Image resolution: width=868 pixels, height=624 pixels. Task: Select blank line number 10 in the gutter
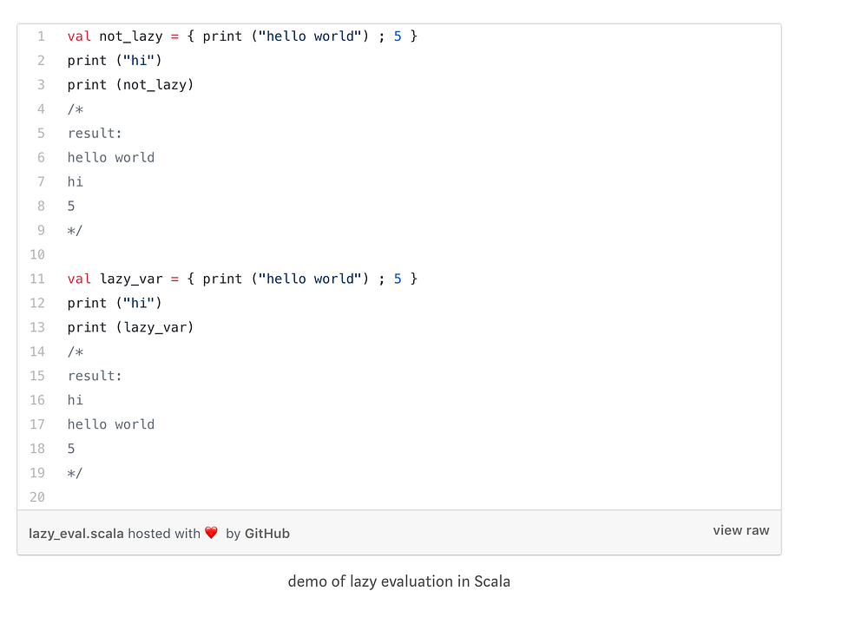coord(37,254)
